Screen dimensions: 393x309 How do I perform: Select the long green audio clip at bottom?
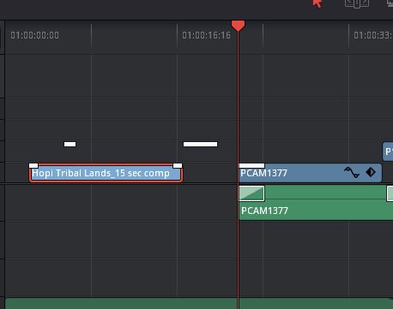point(199,304)
